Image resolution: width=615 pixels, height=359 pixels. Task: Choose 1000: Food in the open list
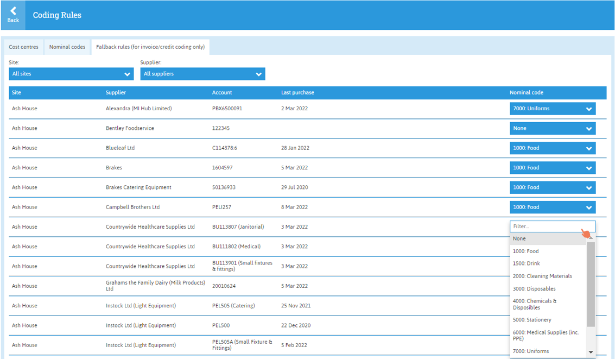(x=548, y=251)
